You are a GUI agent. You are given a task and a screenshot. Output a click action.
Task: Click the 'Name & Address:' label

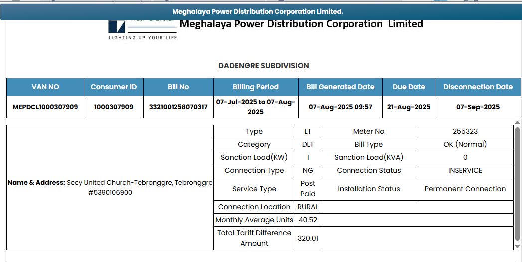click(x=36, y=183)
